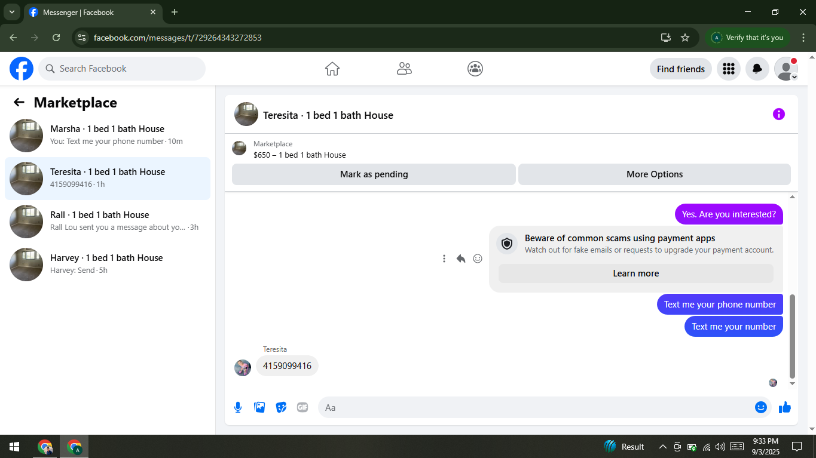Open the account profile avatar menu
Screen dimensions: 816x458
coord(786,69)
